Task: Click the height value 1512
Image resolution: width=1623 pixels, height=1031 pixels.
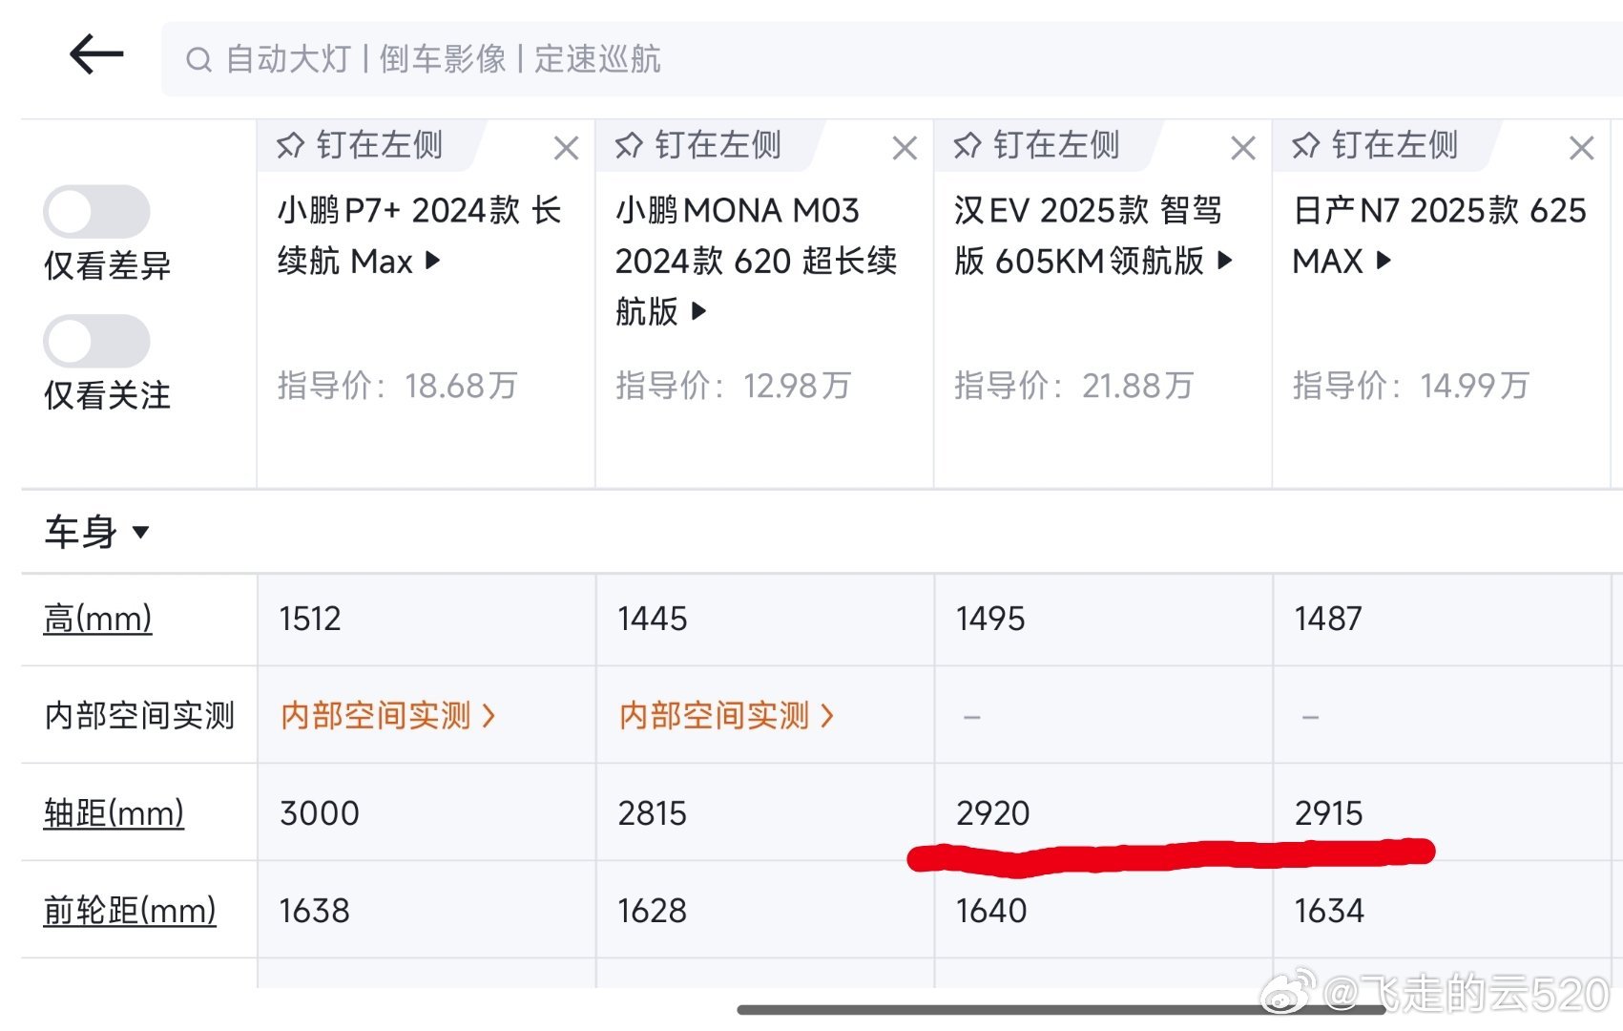Action: coord(310,619)
